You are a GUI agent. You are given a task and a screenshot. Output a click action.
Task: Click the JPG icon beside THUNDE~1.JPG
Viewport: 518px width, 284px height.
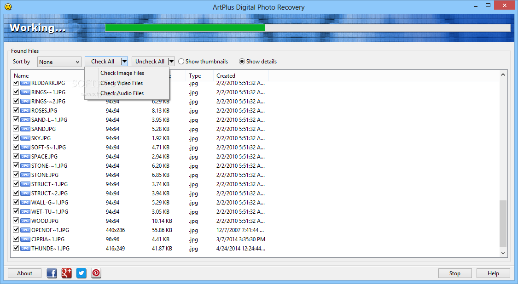25,248
